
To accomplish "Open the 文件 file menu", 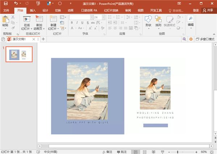I will point(6,10).
